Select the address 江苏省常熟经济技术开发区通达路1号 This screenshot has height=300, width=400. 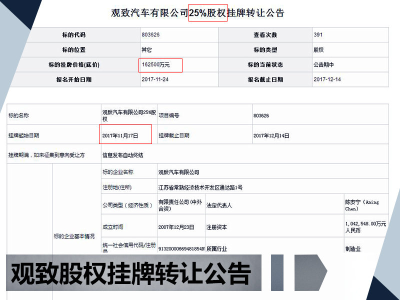pos(200,187)
